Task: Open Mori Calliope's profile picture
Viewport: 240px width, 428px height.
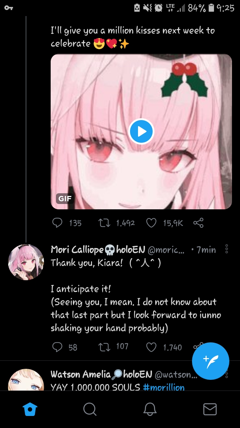Action: [x=26, y=262]
